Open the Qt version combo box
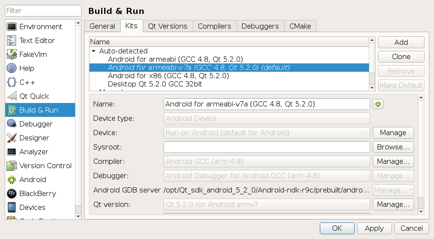This screenshot has width=434, height=239. 267,204
